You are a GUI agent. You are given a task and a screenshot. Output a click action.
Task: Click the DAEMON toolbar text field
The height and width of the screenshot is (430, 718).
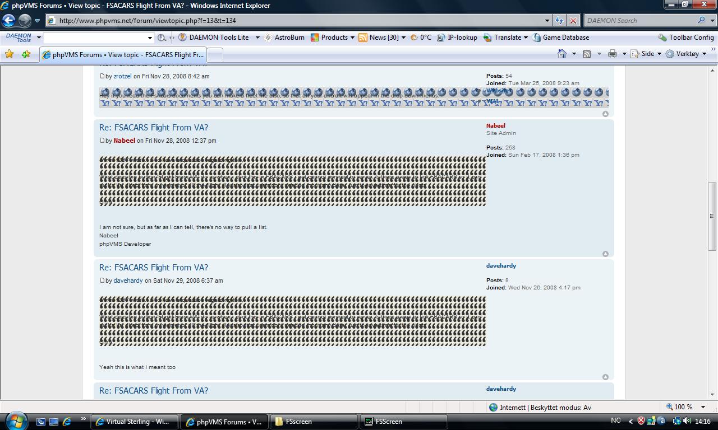click(x=95, y=38)
